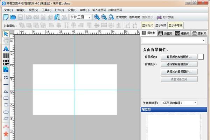Viewport: 210px width, 140px height.
Task: Open the 工具(O) menu
Action: 47,10
